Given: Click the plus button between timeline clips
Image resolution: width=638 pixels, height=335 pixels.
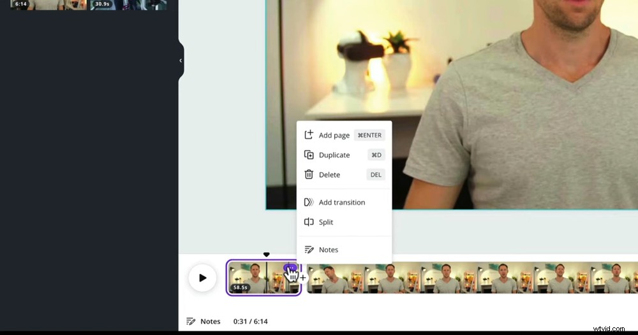Looking at the screenshot, I should (302, 278).
